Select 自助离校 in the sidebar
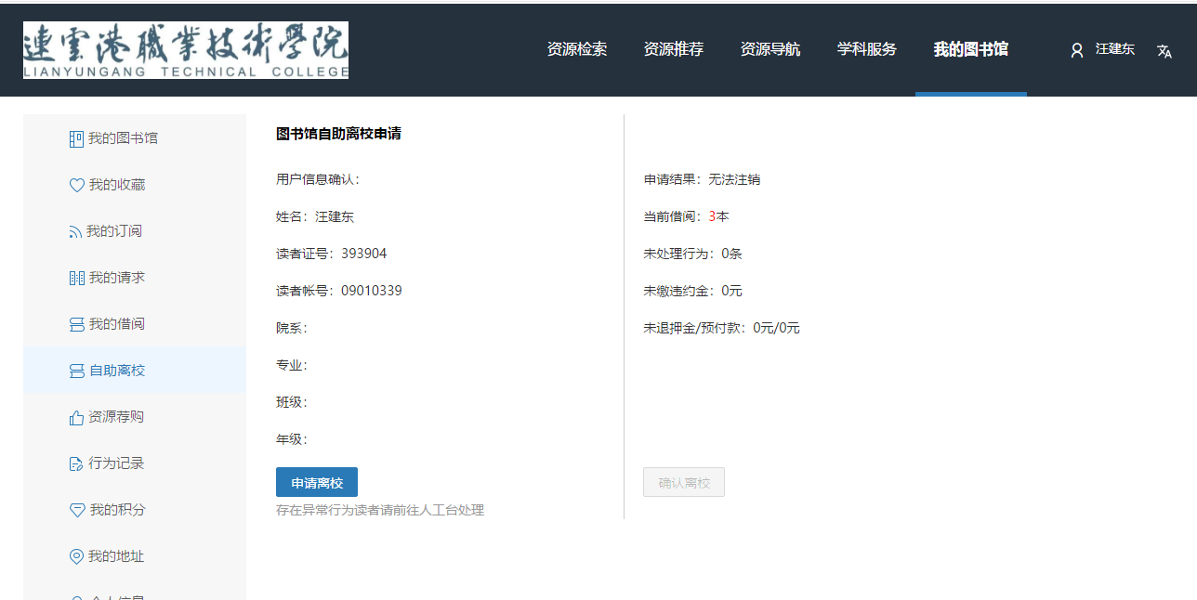 (117, 371)
